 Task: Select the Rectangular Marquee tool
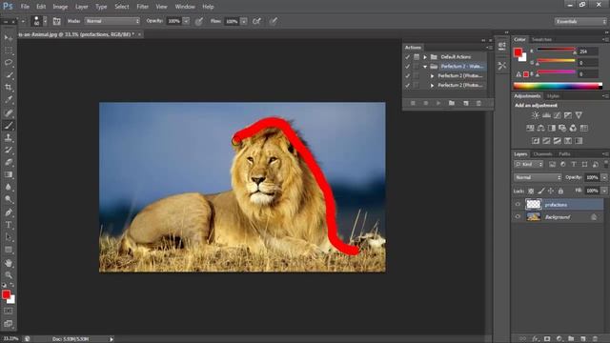(9, 50)
